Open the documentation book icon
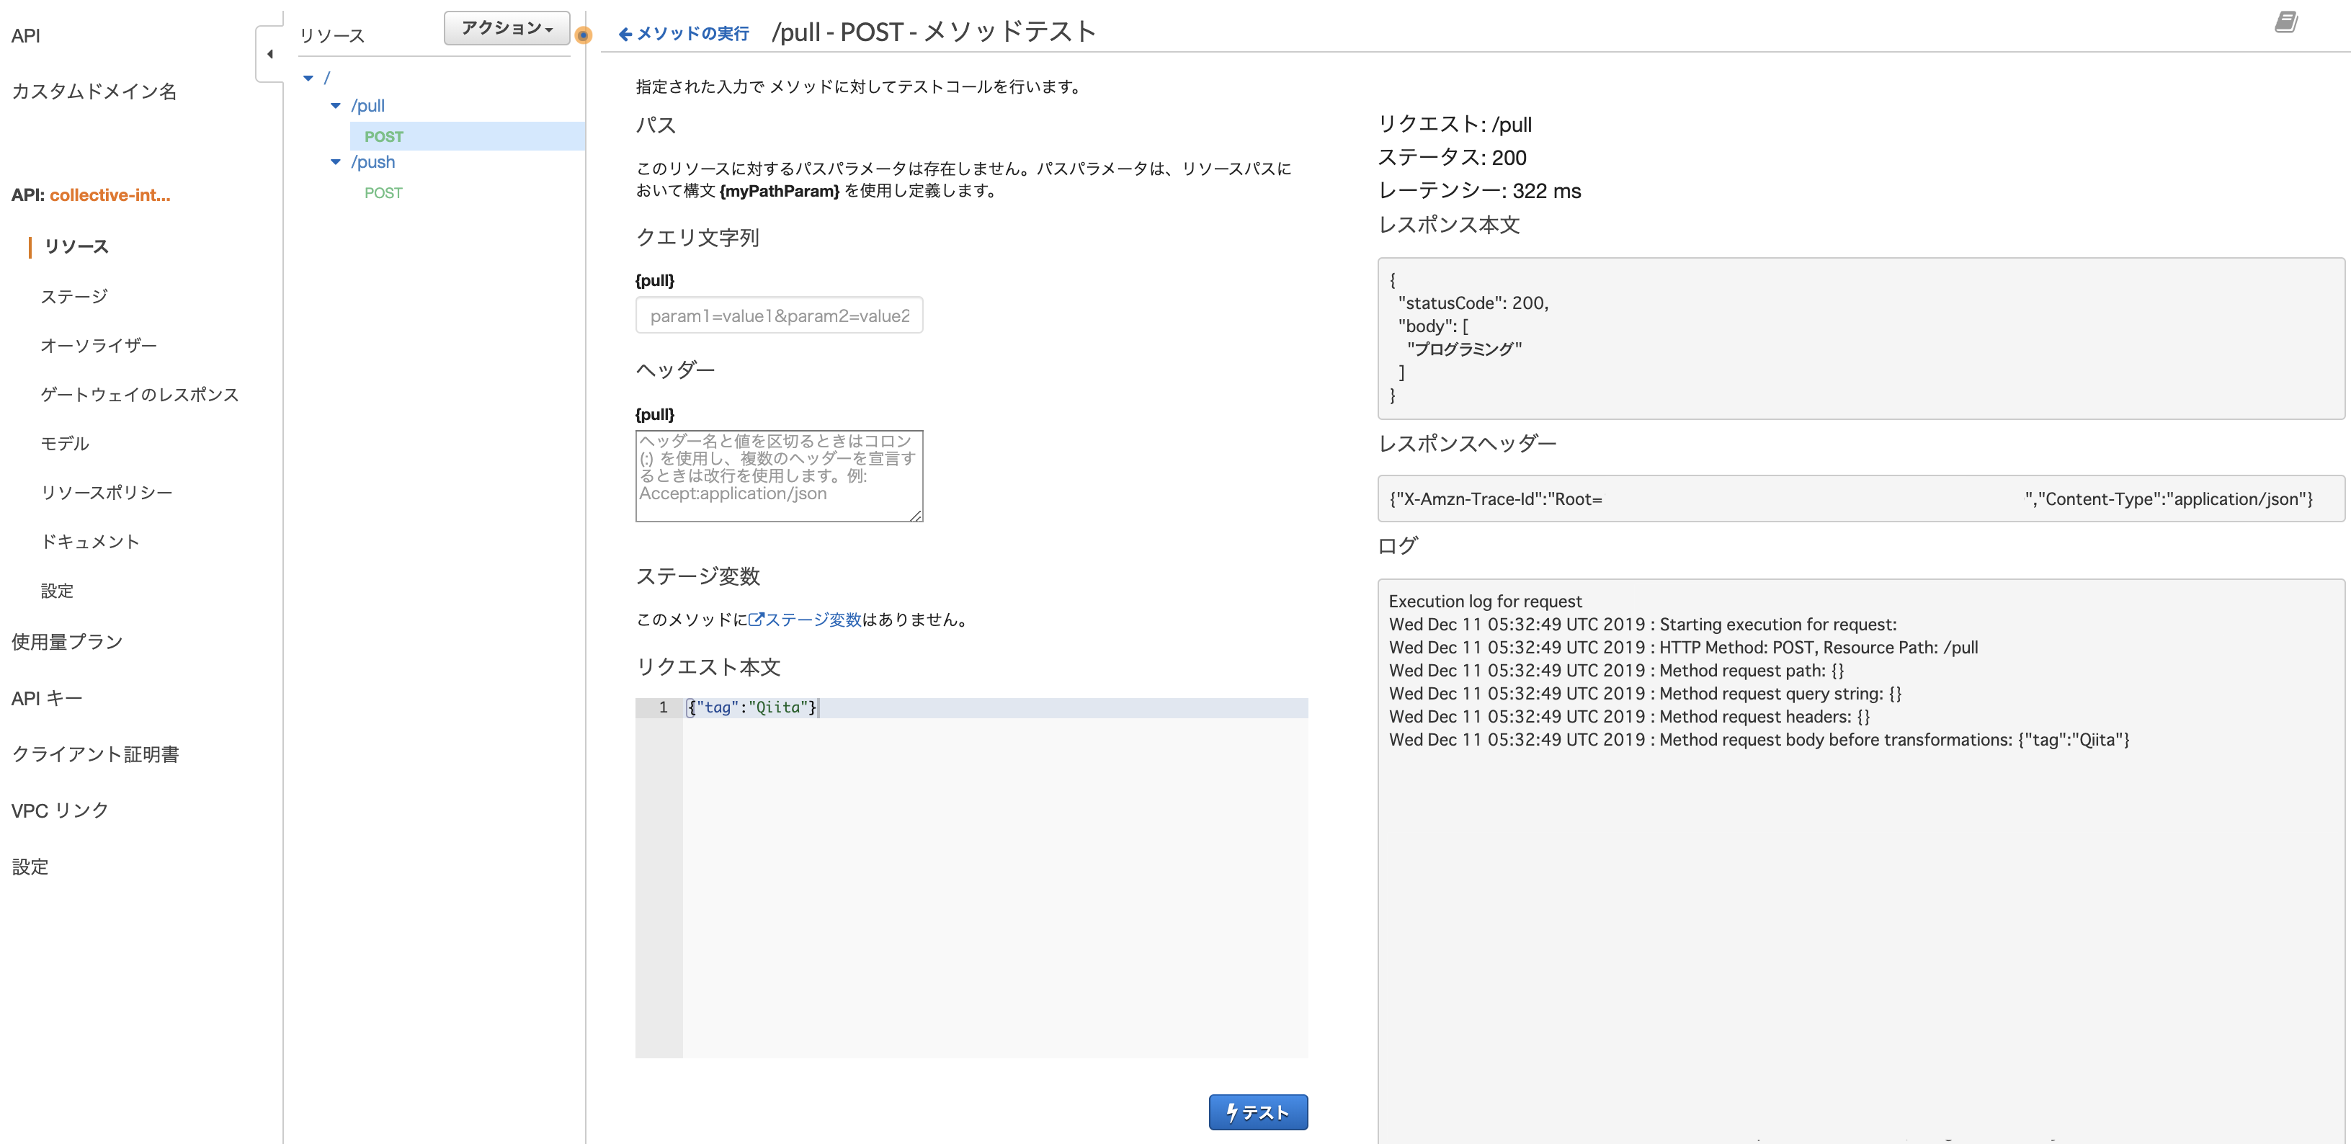 coord(2285,22)
